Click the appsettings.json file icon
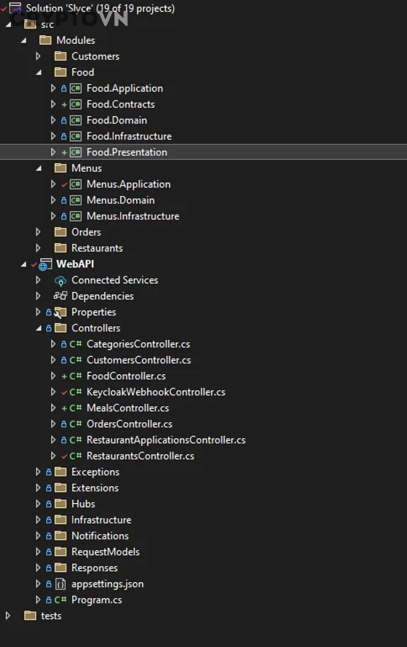 60,584
